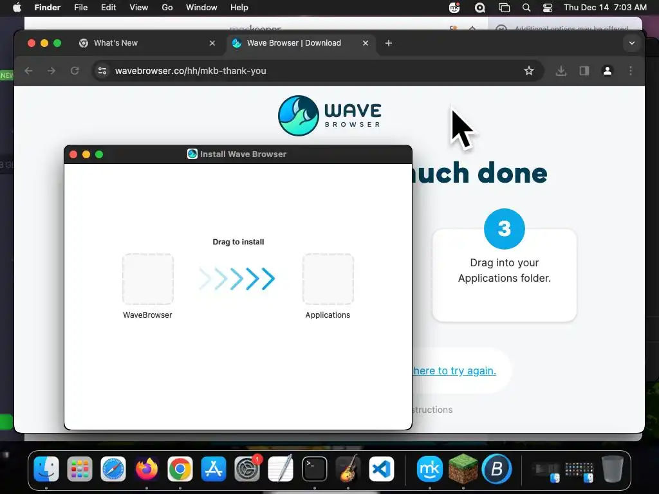Click the Chrome back arrow
Screen dimensions: 659x494
click(28, 71)
